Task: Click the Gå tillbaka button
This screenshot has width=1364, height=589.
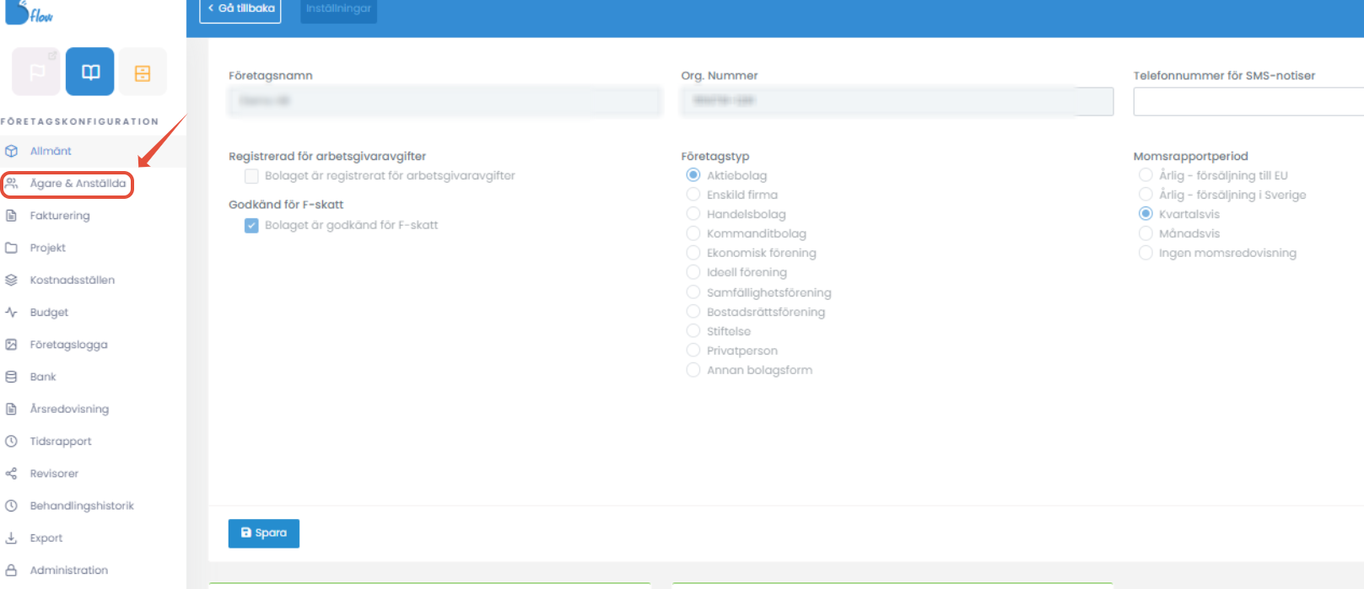Action: [x=240, y=9]
